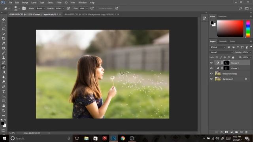Select the Spot Healing Brush tool
253x142 pixels.
click(x=4, y=48)
